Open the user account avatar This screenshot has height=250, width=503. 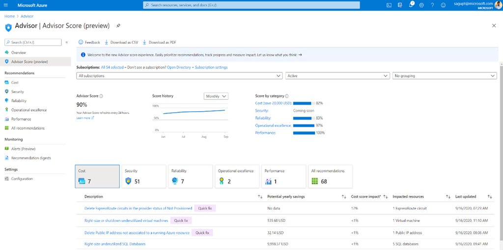499,5
